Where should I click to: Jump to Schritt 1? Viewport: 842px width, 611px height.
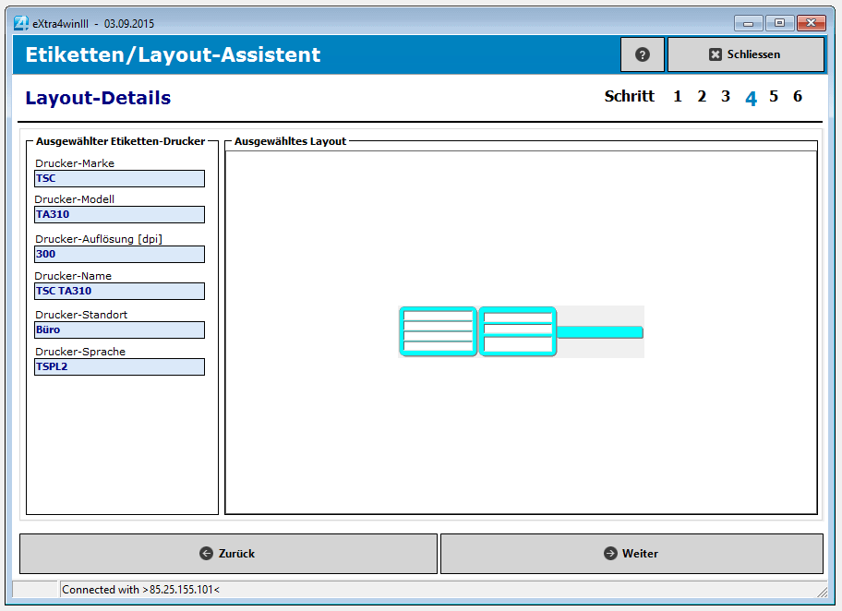(x=678, y=97)
